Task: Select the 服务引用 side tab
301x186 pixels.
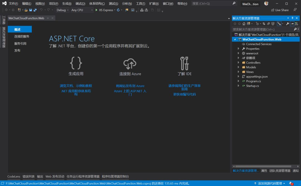Action: pos(20,44)
